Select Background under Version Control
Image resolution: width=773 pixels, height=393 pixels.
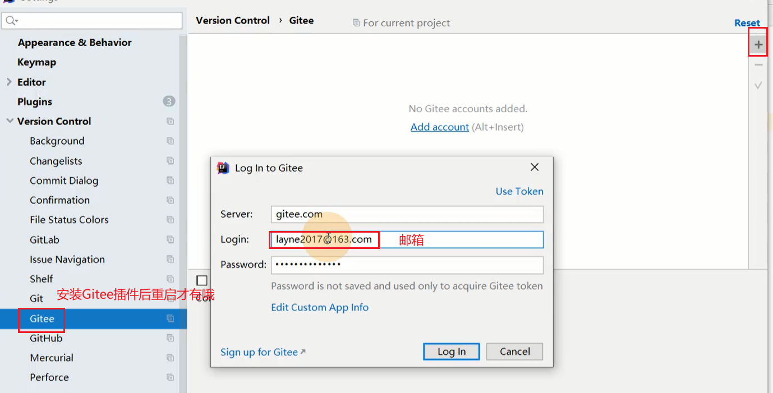click(x=57, y=141)
